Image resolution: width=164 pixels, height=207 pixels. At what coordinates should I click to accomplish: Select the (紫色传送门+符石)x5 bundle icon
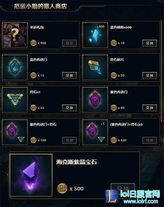pos(95,132)
